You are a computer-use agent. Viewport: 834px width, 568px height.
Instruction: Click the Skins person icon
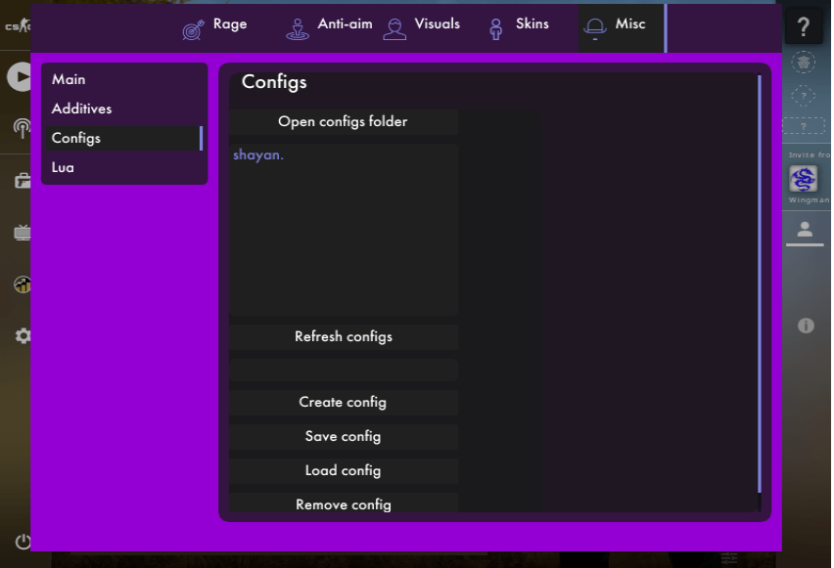495,29
